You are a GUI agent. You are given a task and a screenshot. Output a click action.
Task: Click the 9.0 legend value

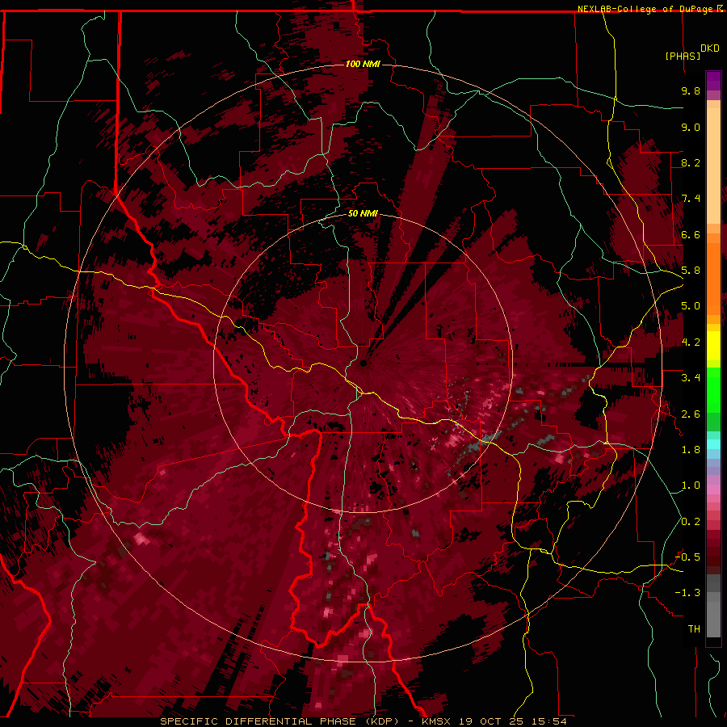(691, 127)
